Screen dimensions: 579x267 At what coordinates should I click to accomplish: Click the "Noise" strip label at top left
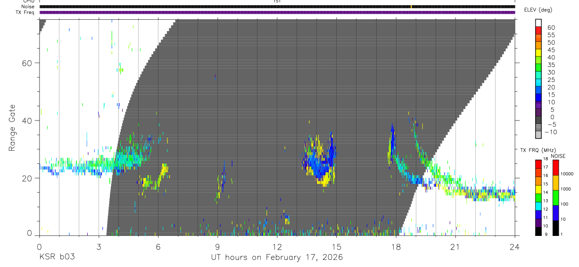(28, 7)
